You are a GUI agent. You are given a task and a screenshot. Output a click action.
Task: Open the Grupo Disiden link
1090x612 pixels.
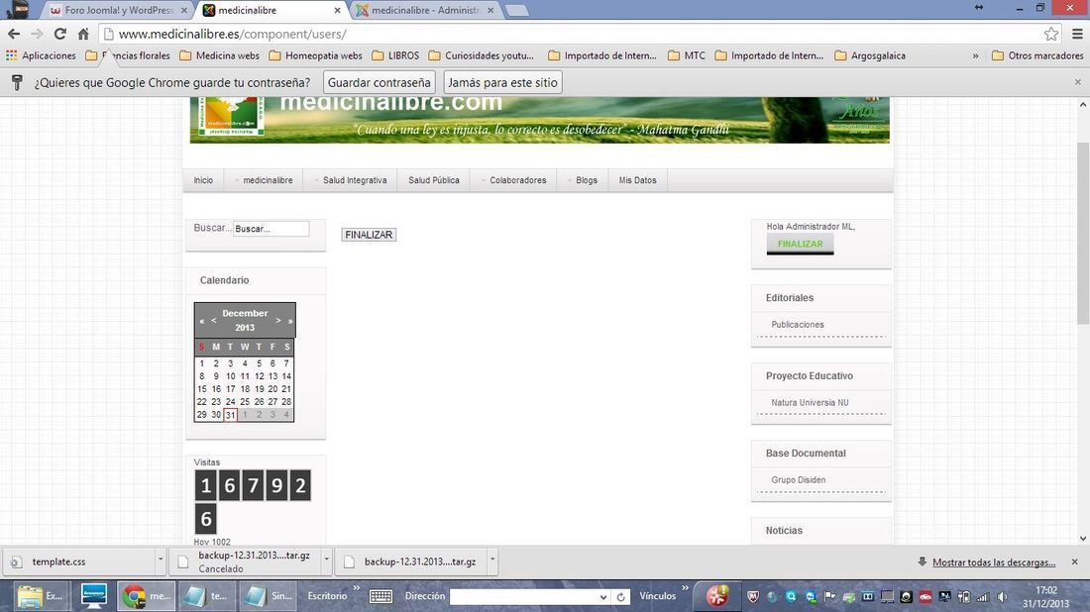[798, 480]
